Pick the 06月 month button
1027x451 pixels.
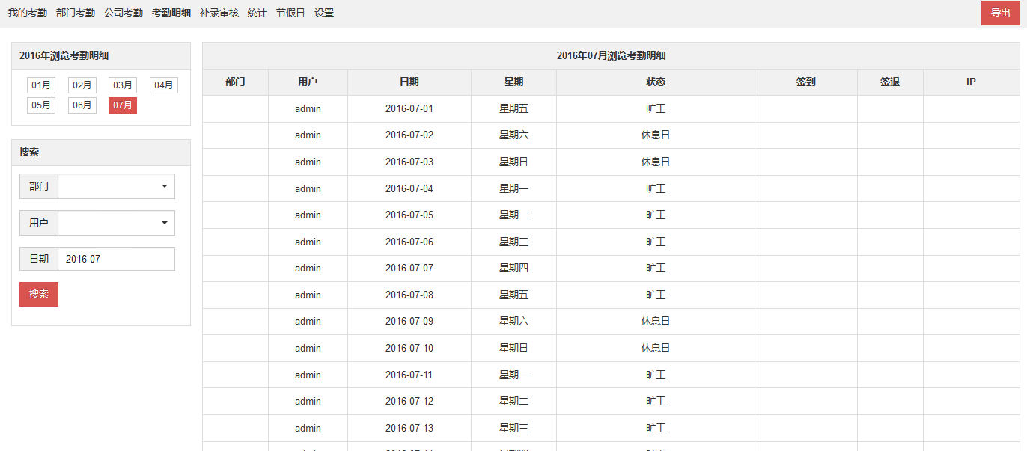pos(82,105)
